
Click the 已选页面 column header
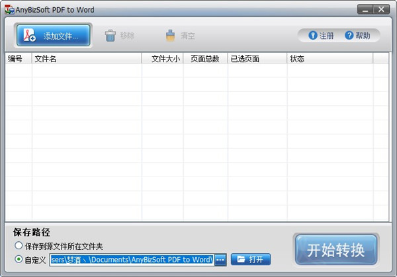(257, 59)
